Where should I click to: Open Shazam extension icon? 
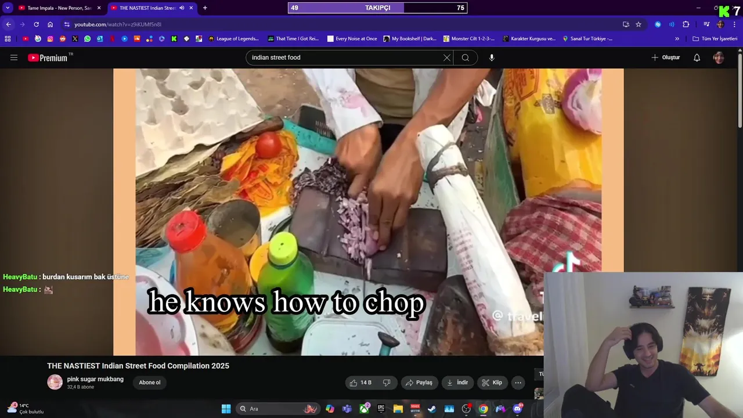tap(658, 24)
